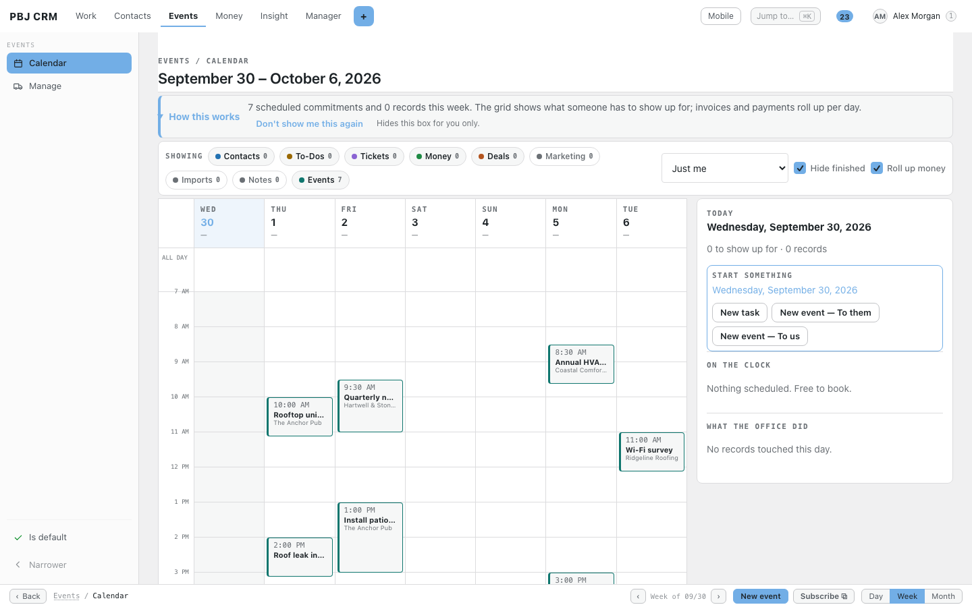This screenshot has height=607, width=972.
Task: Click the Is default checkmark item
Action: (69, 538)
